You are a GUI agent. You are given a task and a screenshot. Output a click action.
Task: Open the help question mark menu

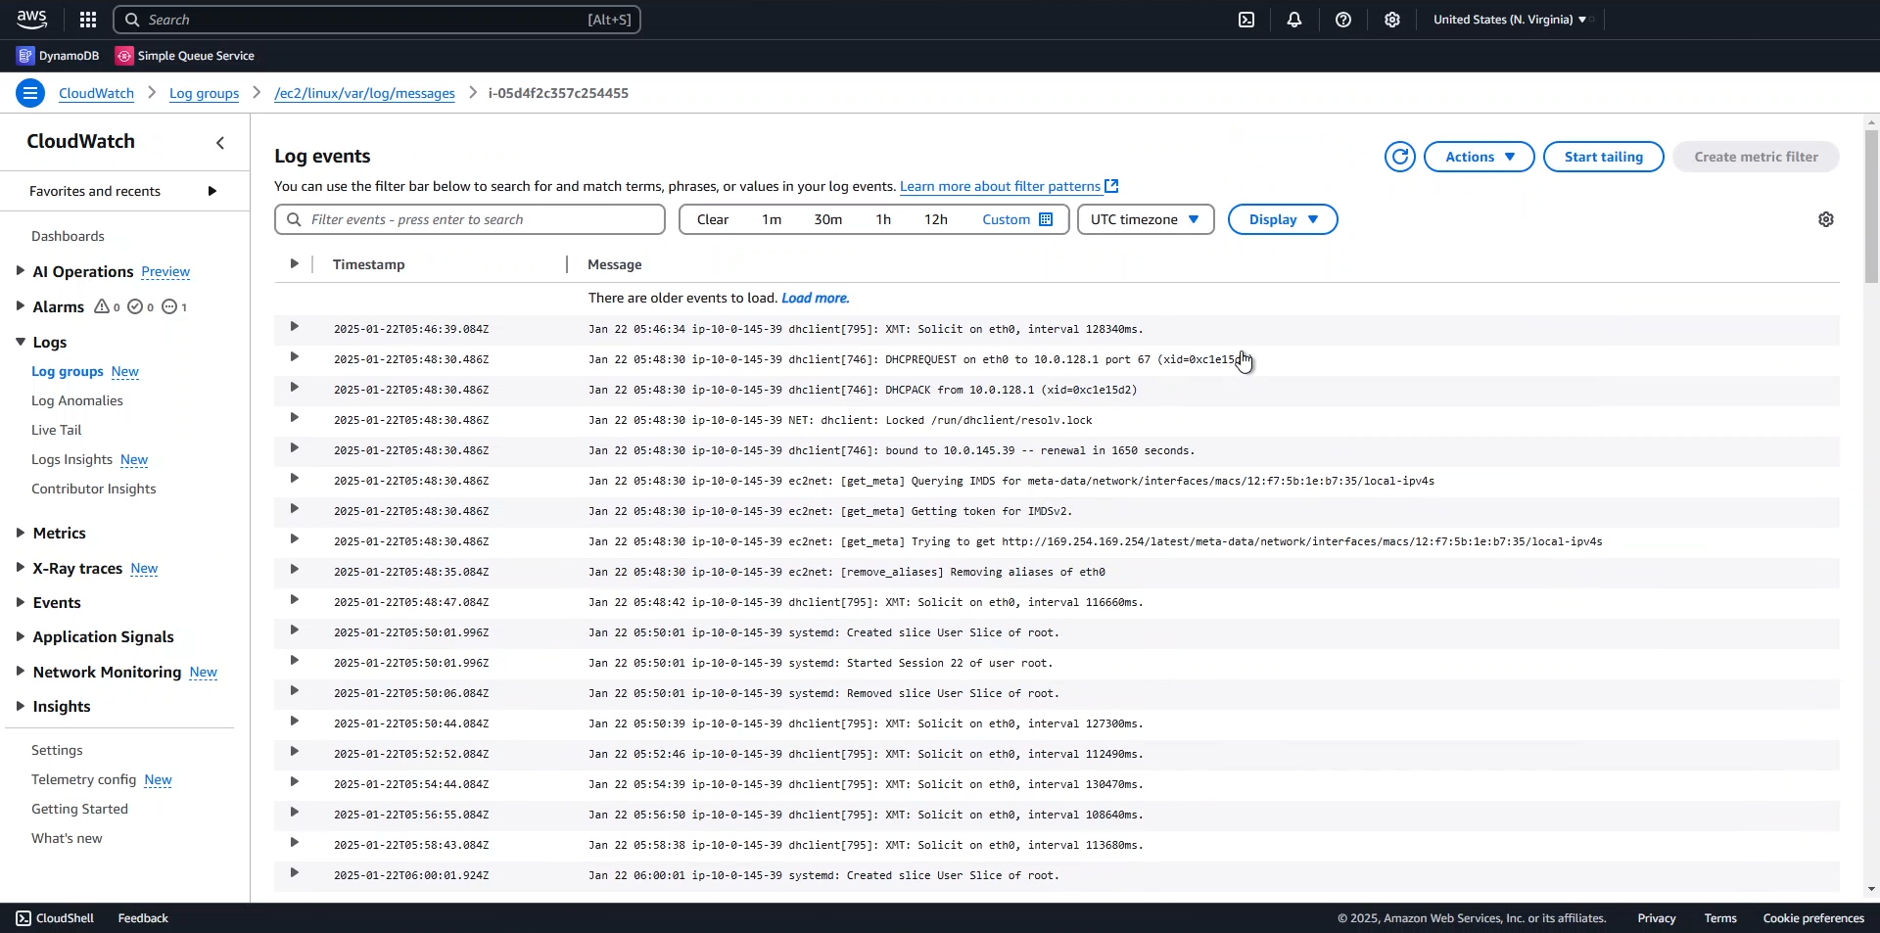[x=1343, y=20]
